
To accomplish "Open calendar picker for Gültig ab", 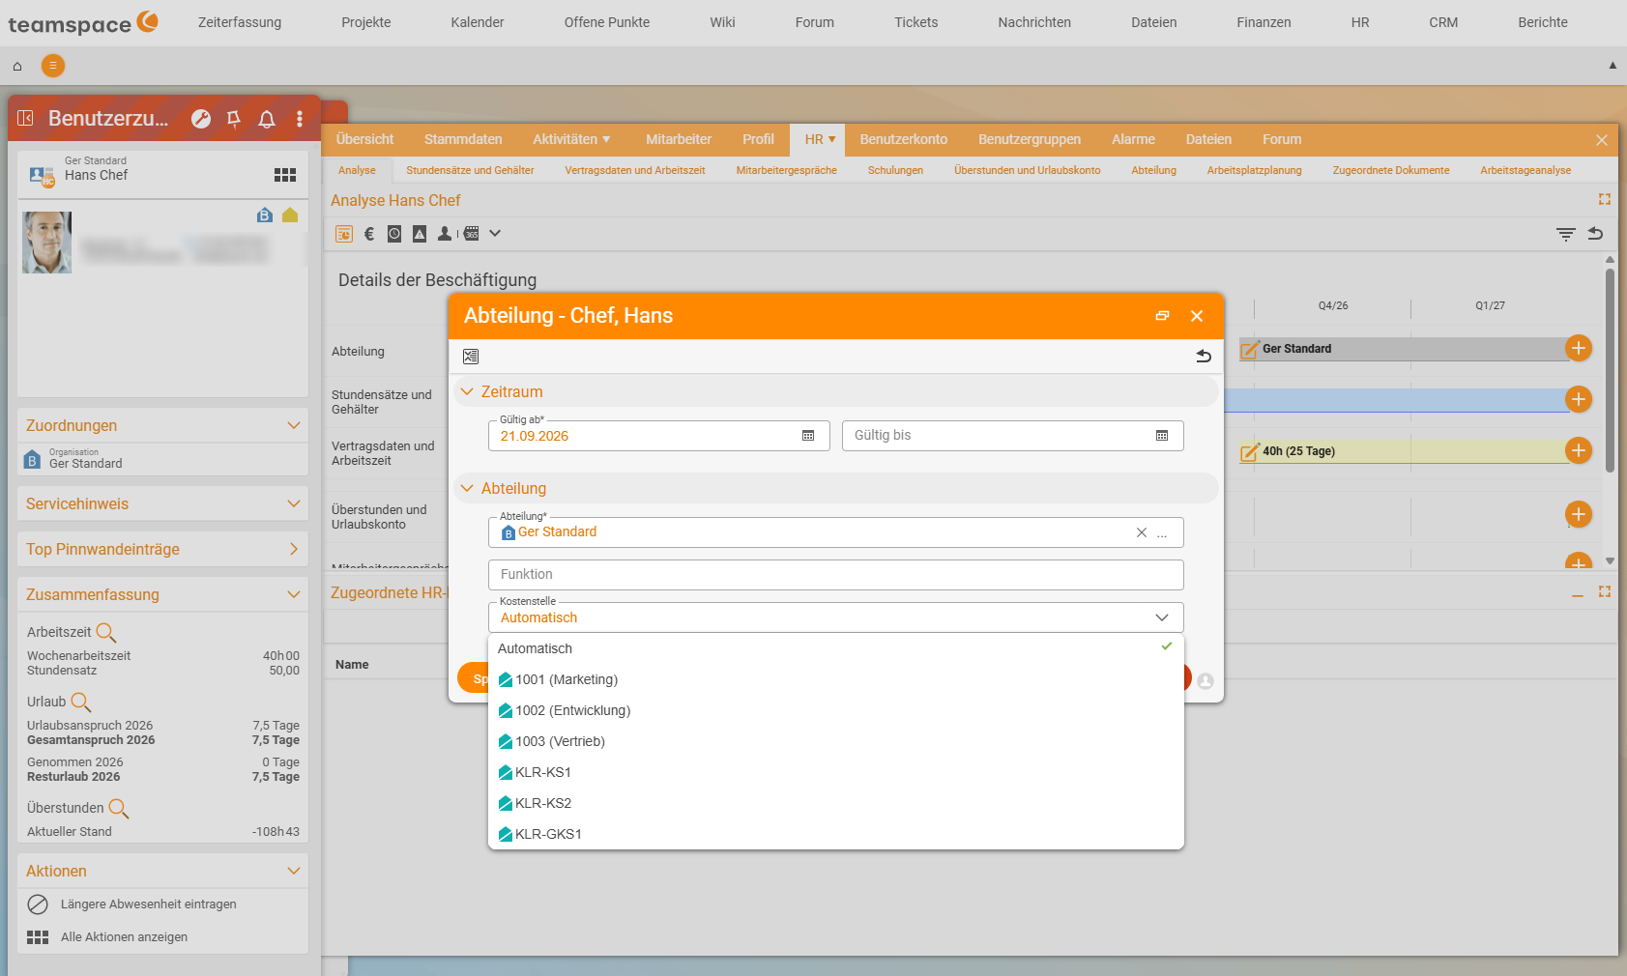I will tap(808, 436).
